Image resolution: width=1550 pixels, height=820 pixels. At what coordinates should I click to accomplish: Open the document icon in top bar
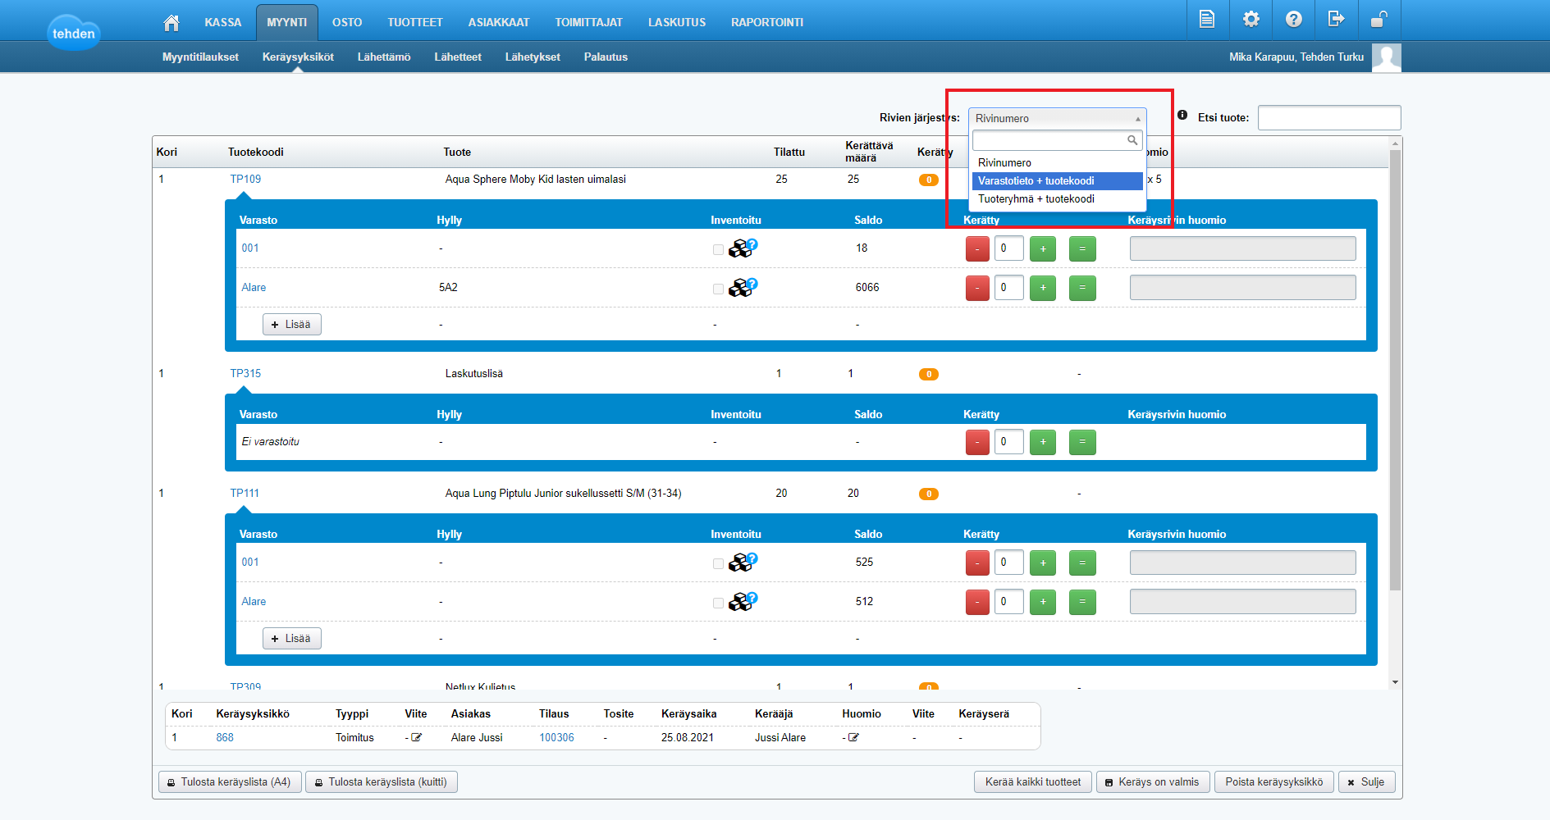point(1207,20)
